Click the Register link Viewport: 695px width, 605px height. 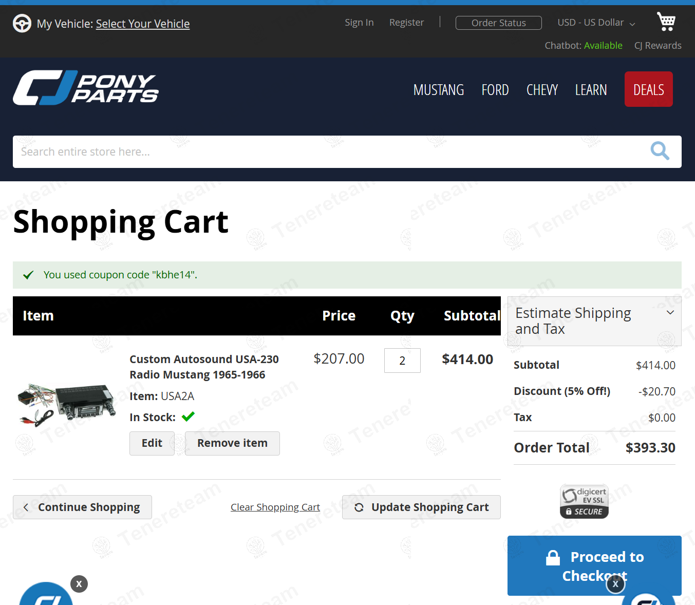point(406,23)
